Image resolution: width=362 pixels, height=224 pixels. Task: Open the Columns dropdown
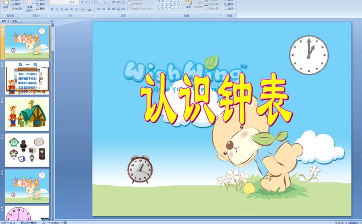(x=124, y=9)
